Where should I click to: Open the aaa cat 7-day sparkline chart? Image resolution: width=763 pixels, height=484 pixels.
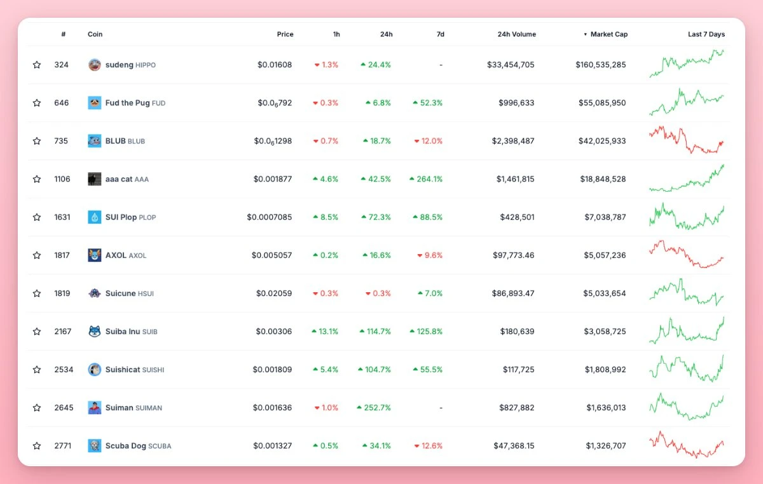(x=687, y=178)
